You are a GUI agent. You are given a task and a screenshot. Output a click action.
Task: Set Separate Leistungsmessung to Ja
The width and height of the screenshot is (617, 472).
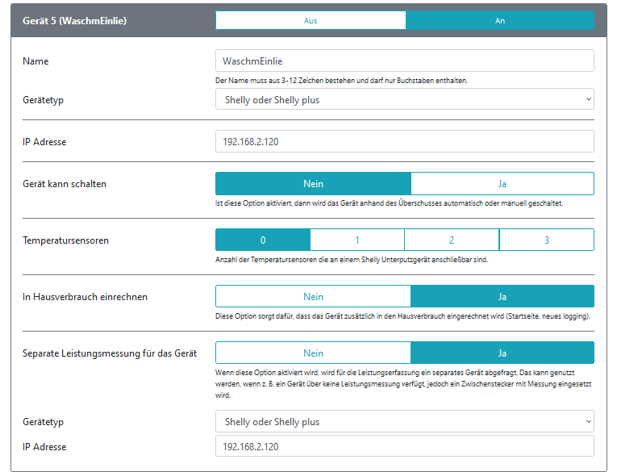[502, 353]
